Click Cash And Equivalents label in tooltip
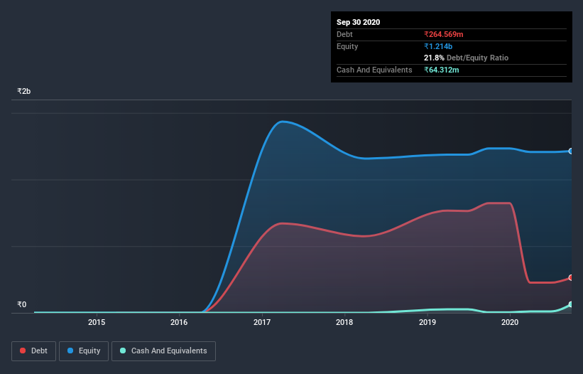Screen dimensions: 583x374 (x=374, y=70)
